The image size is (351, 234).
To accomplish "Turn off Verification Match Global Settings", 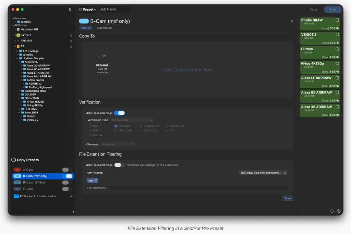I will 119,113.
